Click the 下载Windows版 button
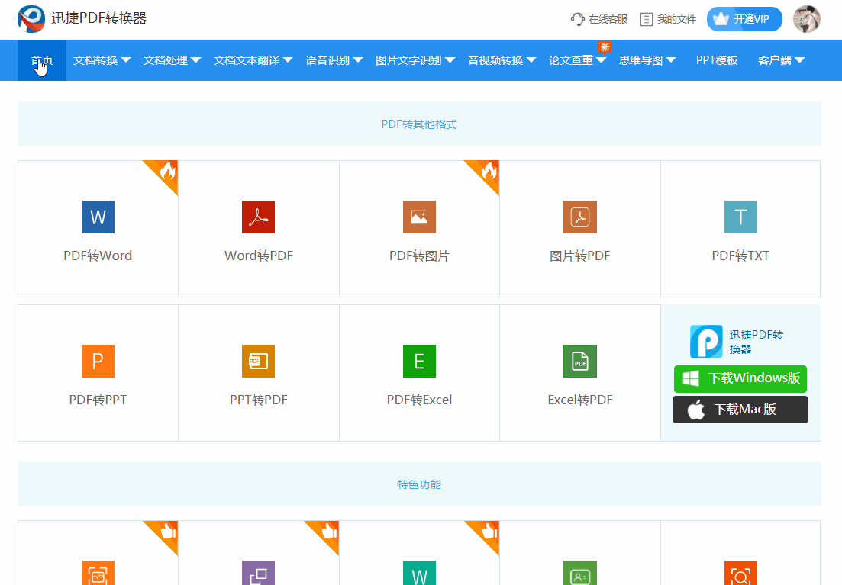The image size is (842, 585). [740, 379]
